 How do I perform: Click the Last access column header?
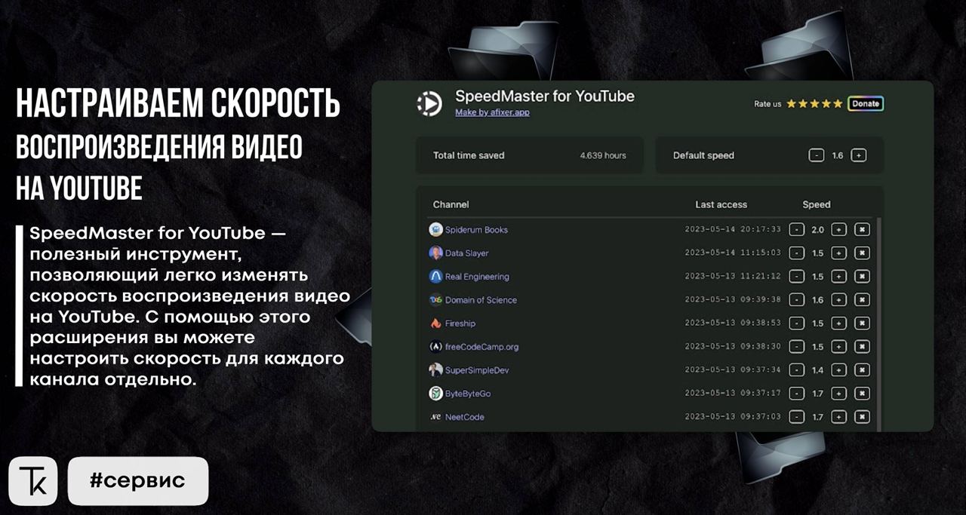(721, 204)
